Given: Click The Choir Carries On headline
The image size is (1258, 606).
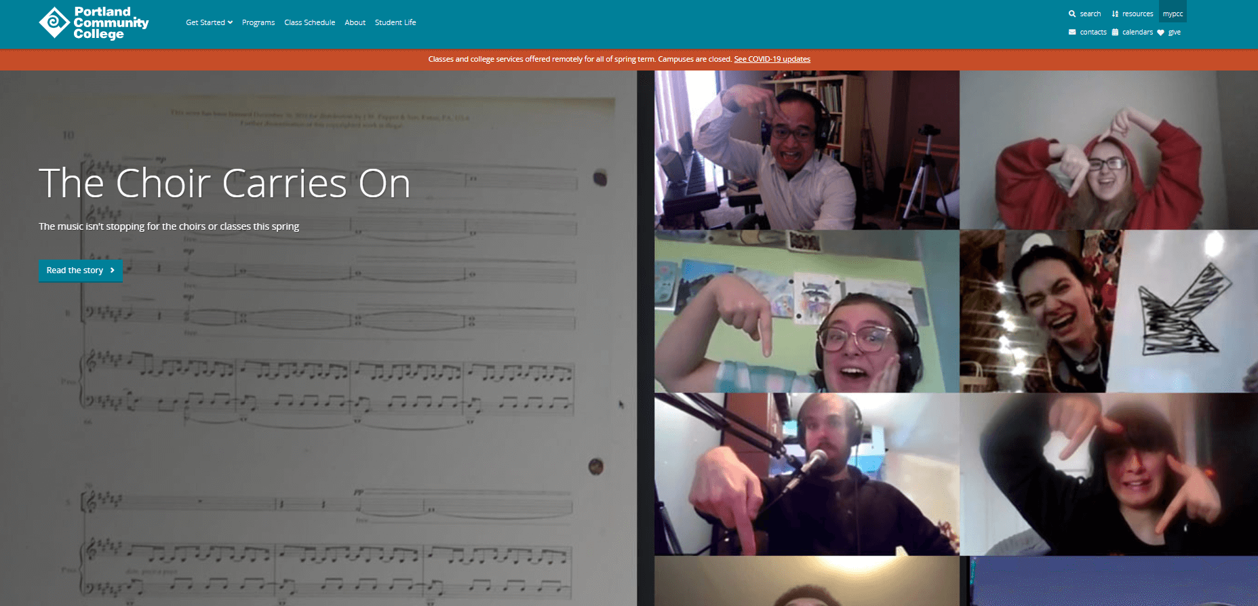Looking at the screenshot, I should click(224, 183).
